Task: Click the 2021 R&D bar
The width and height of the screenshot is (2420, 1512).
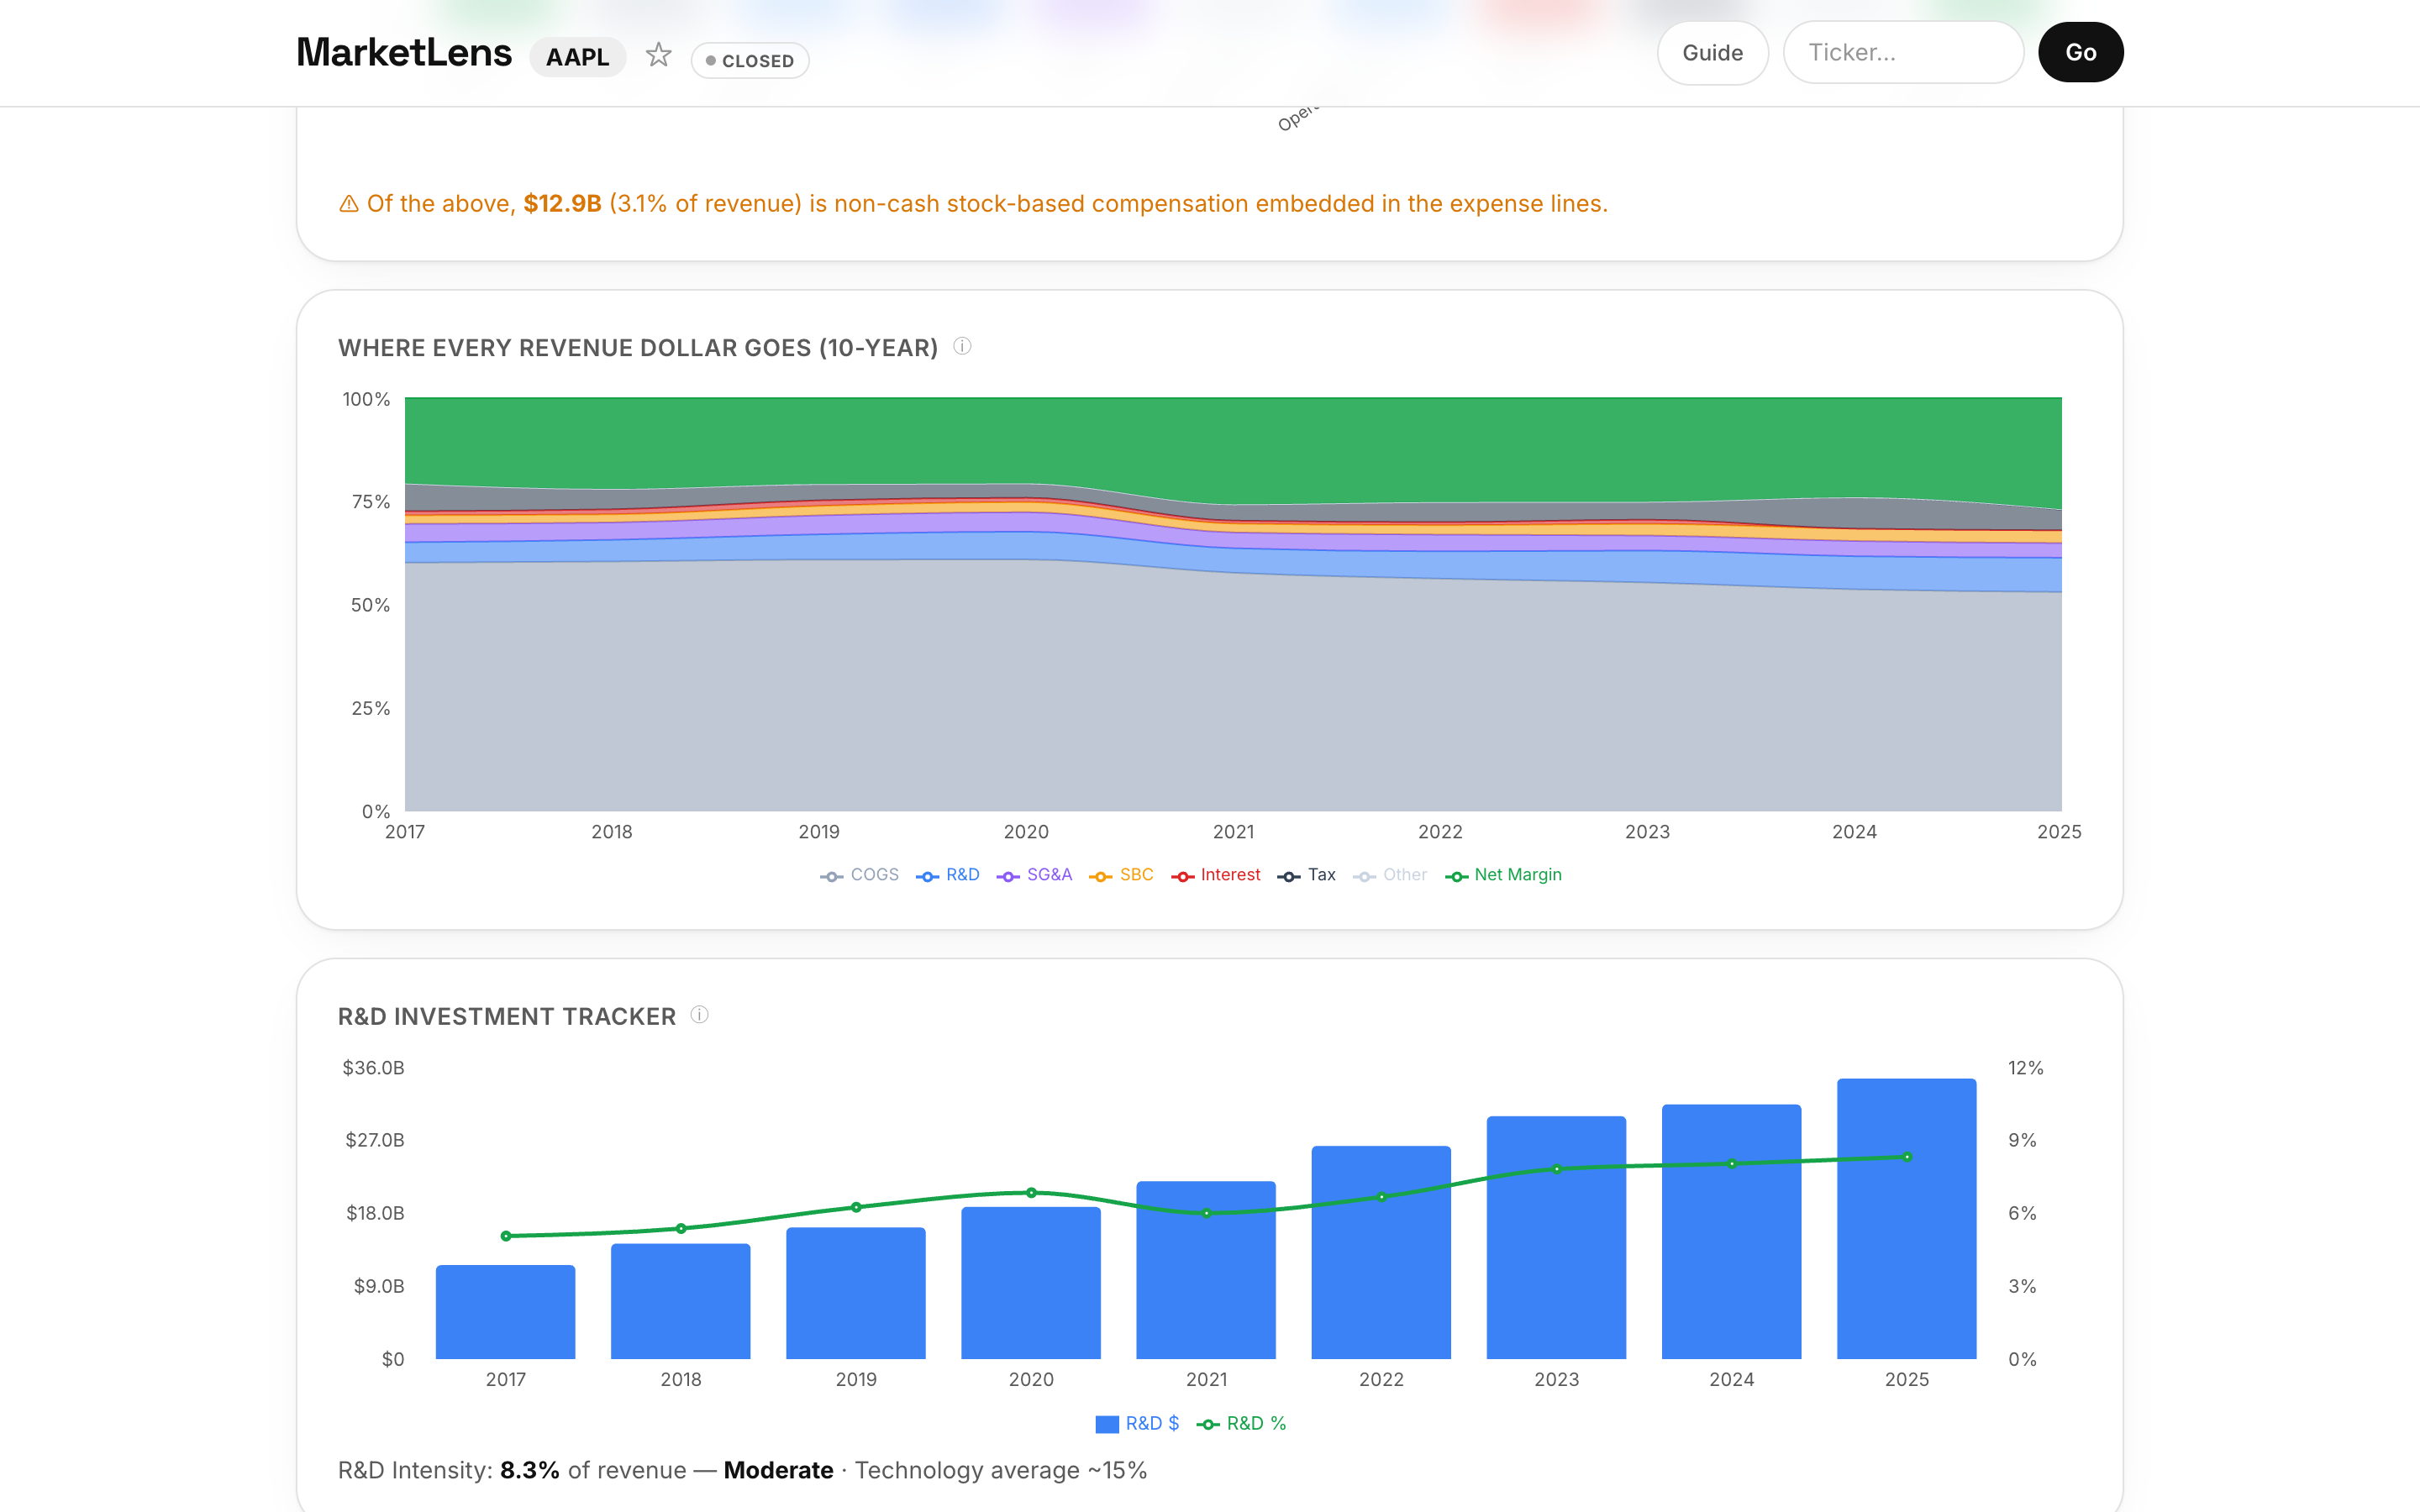Action: [1206, 1270]
